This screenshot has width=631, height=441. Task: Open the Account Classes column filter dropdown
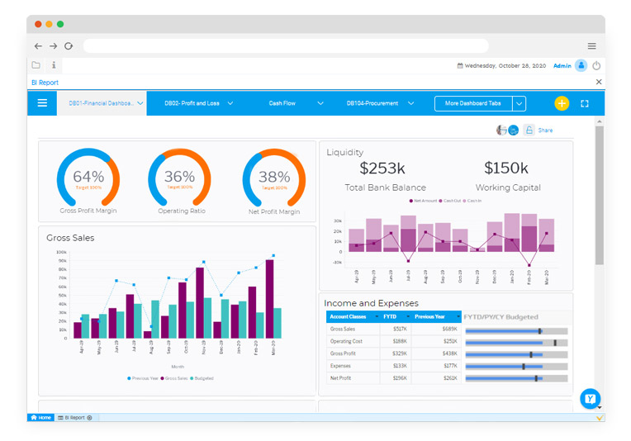click(x=376, y=316)
